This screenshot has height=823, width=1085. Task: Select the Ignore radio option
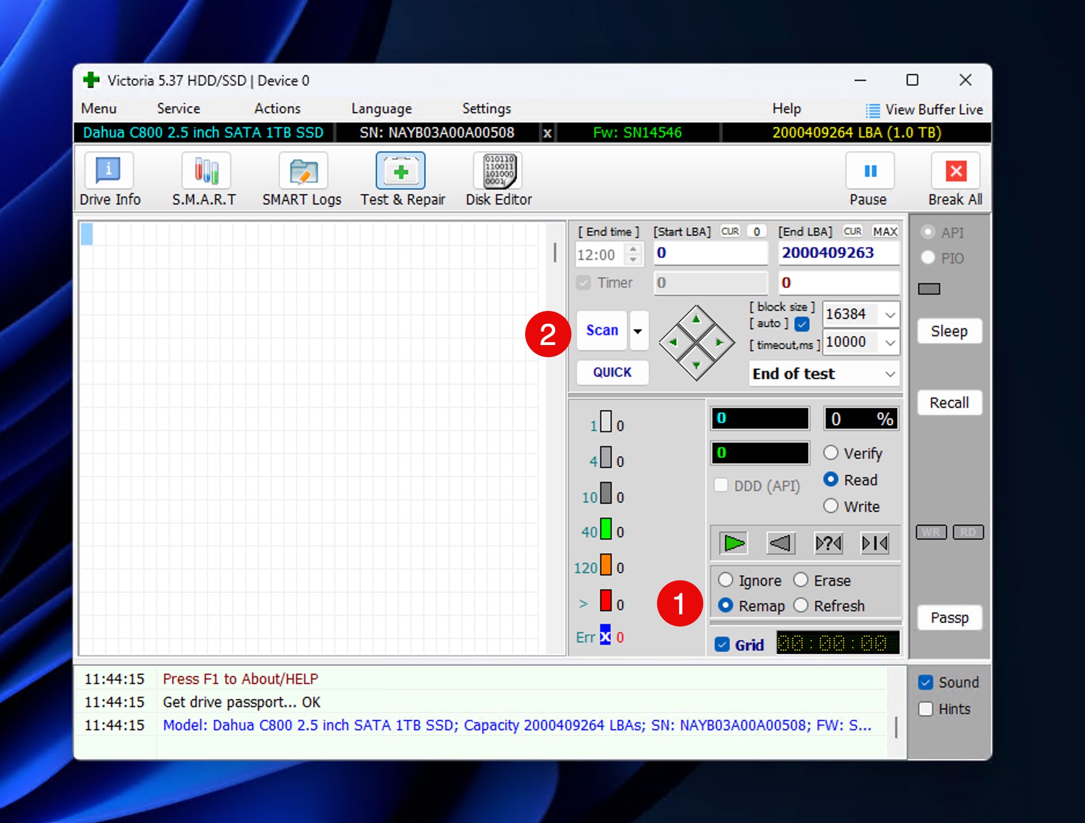coord(725,580)
